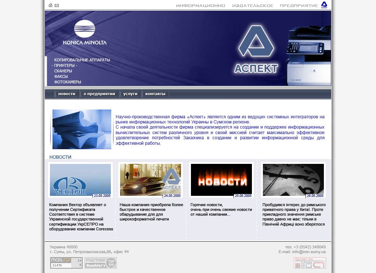Click the Vector news thumbnail
The height and width of the screenshot is (273, 376).
(80, 180)
